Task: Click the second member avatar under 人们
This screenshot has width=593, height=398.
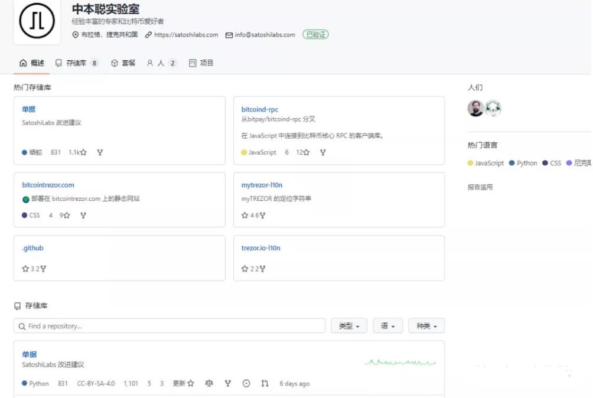Action: coord(493,109)
